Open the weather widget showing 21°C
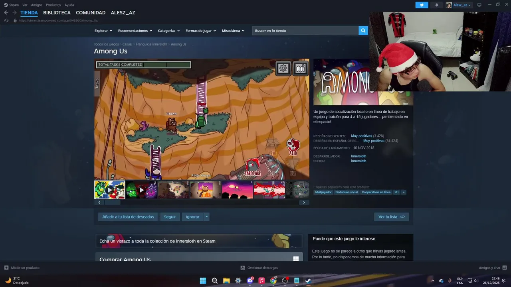 coord(17,281)
